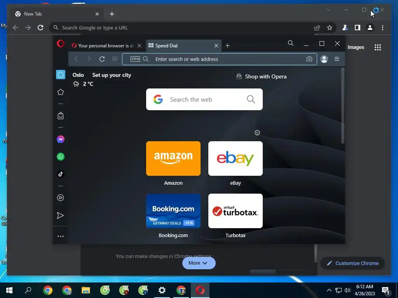Open WhatsApp in Opera sidebar
The height and width of the screenshot is (298, 398).
[x=60, y=157]
